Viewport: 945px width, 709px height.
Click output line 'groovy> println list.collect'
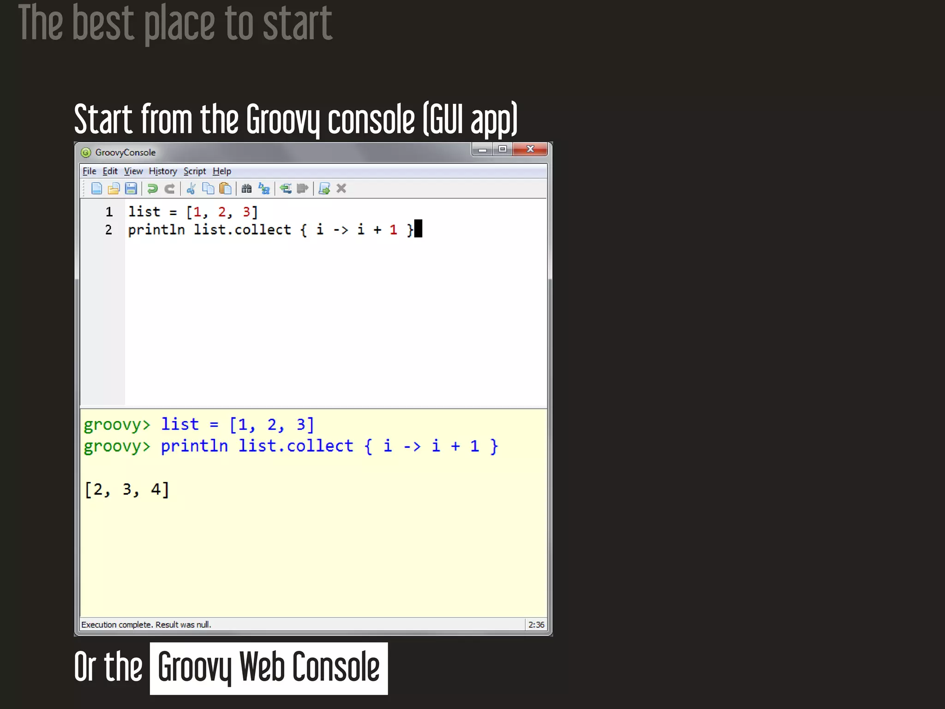click(291, 446)
